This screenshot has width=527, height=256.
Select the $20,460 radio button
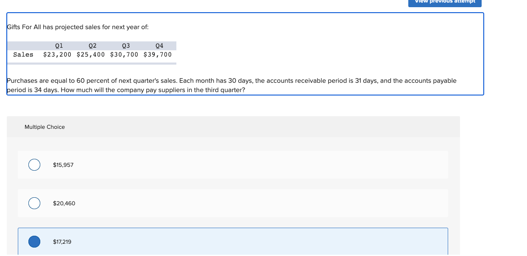pyautogui.click(x=34, y=203)
